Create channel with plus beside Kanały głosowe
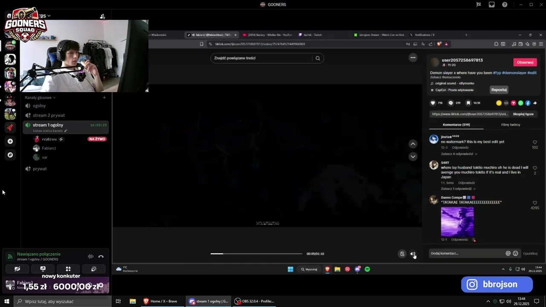Viewport: 546px width, 307px height. [104, 98]
